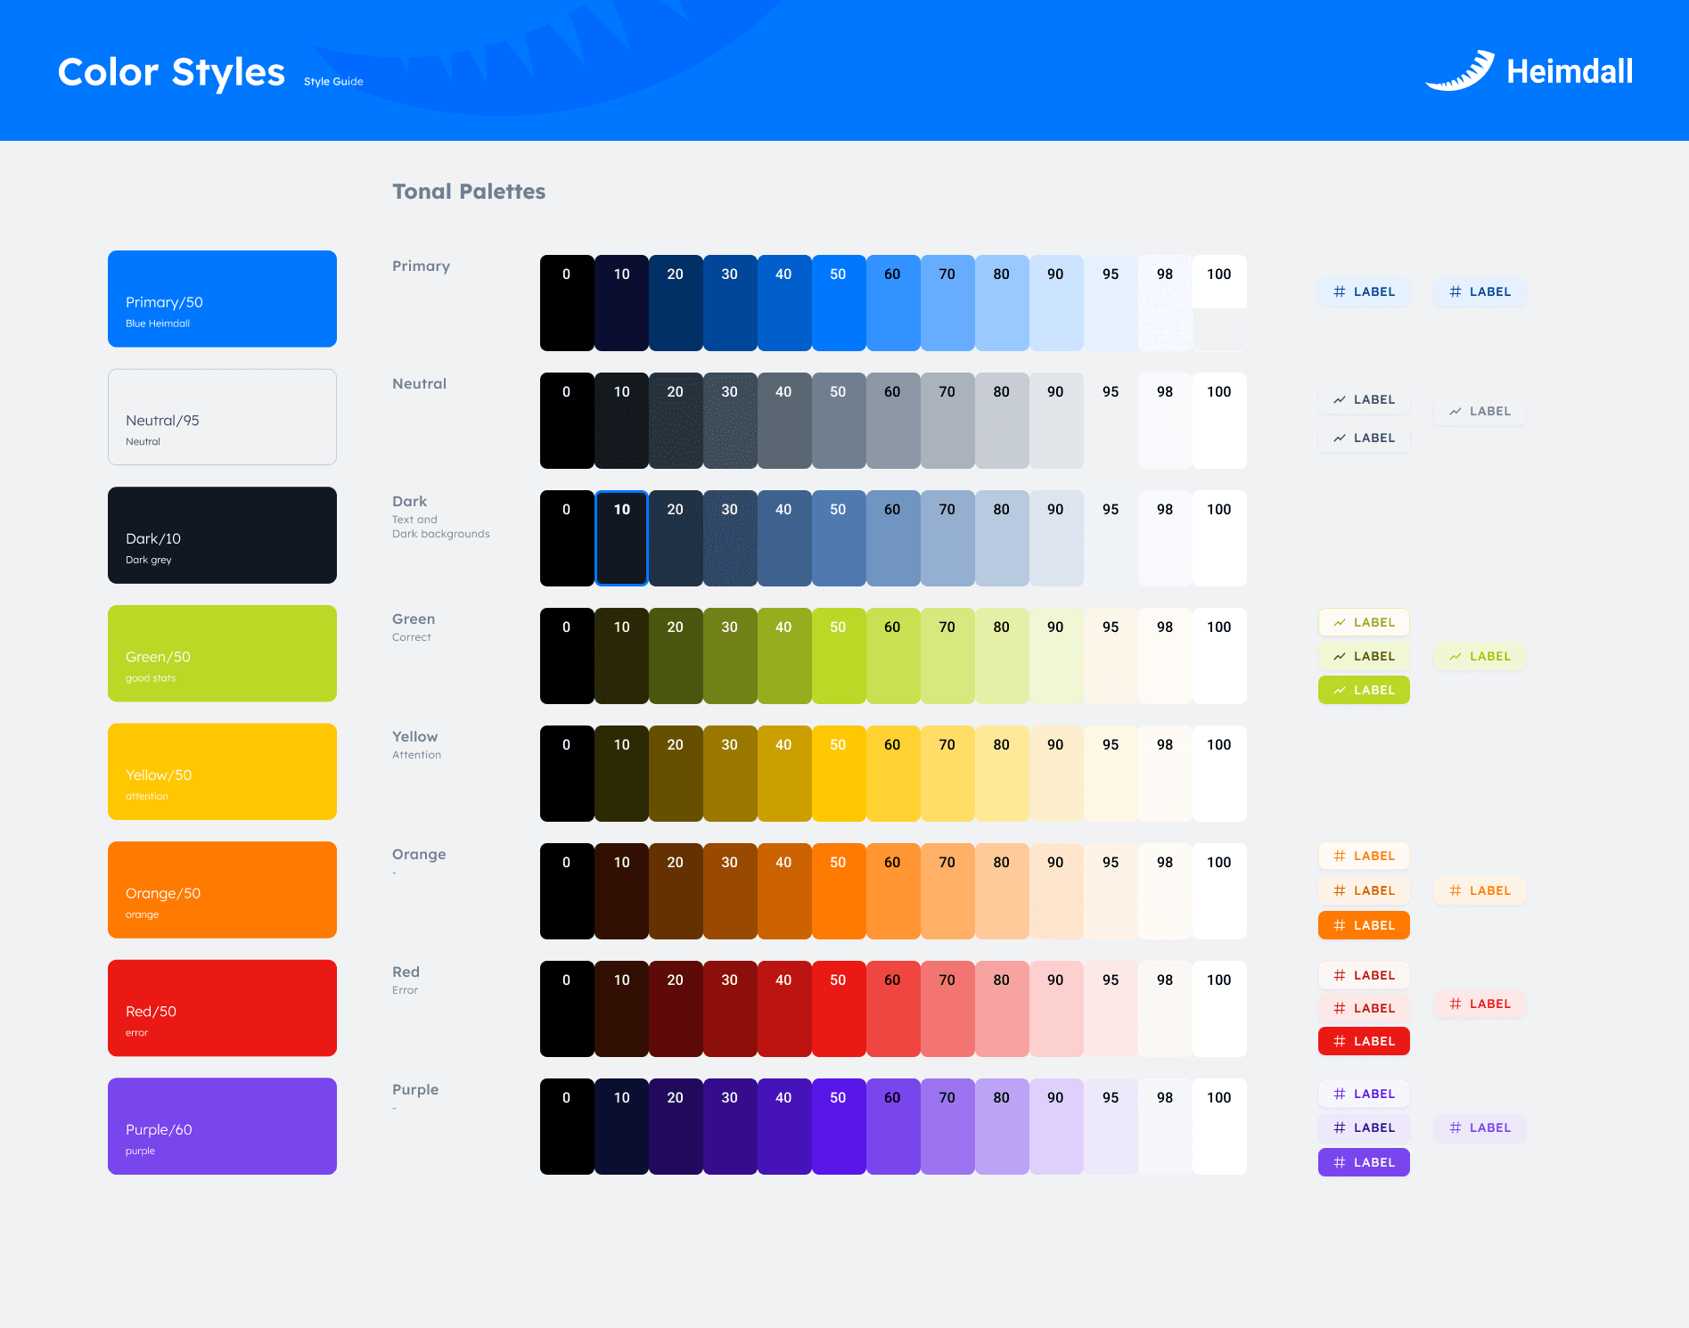This screenshot has height=1328, width=1689.
Task: Pick the Dark palette 80 swatch
Action: tap(1002, 538)
